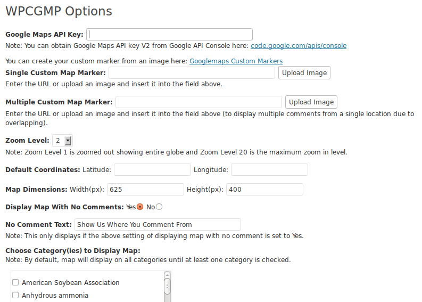
Task: Click Upload Image for multiple marker
Action: pos(311,102)
